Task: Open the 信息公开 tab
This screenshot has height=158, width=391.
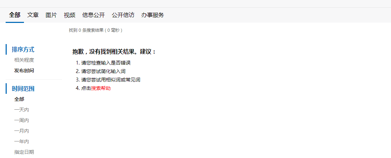Action: (93, 15)
